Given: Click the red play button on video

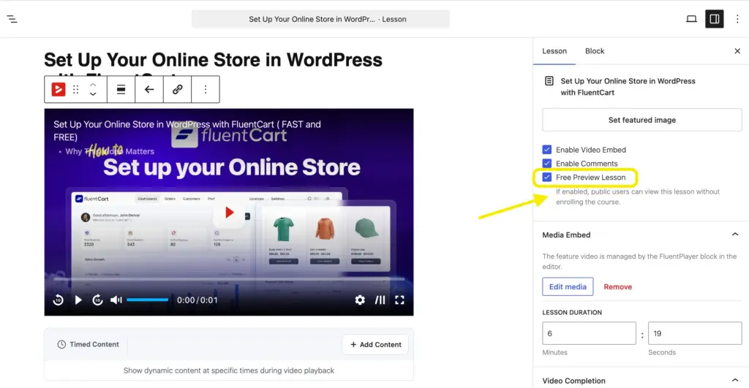Looking at the screenshot, I should (229, 213).
